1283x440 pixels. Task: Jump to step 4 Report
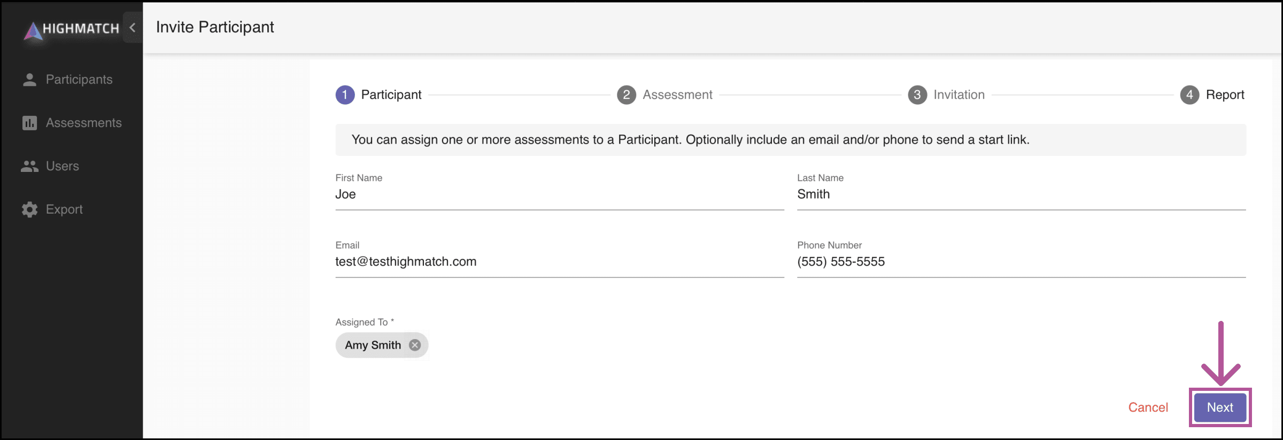click(x=1212, y=95)
